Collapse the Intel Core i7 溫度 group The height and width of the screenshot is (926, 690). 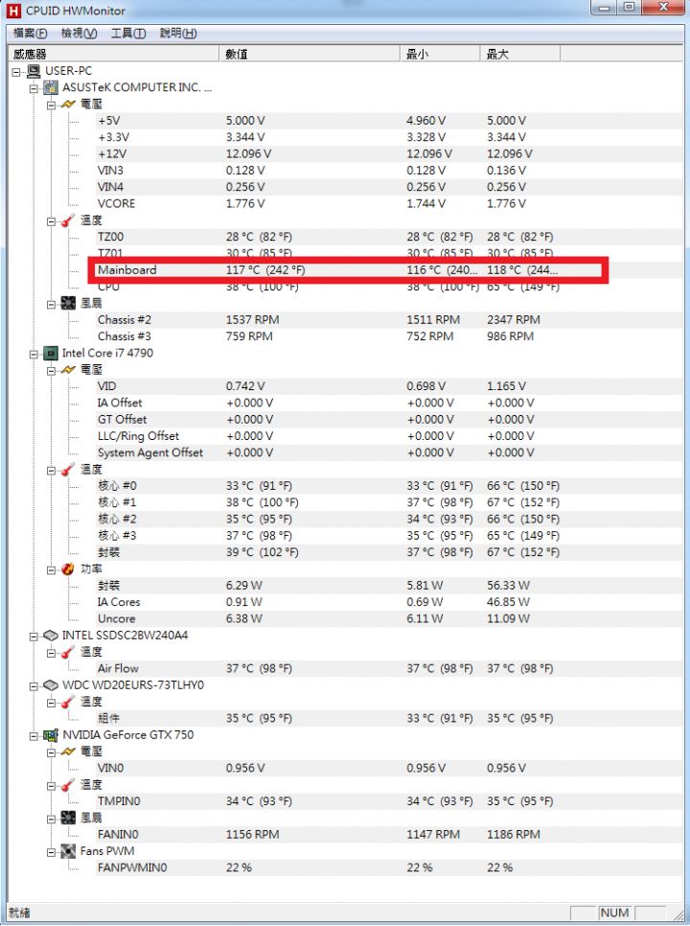(x=51, y=471)
